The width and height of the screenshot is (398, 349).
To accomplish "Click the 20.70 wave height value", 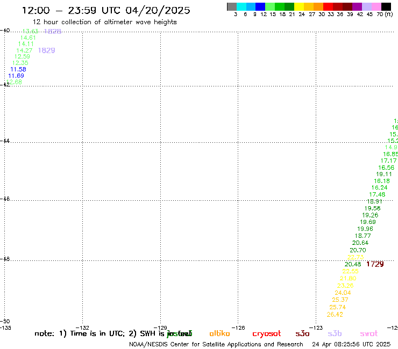I will pos(358,250).
